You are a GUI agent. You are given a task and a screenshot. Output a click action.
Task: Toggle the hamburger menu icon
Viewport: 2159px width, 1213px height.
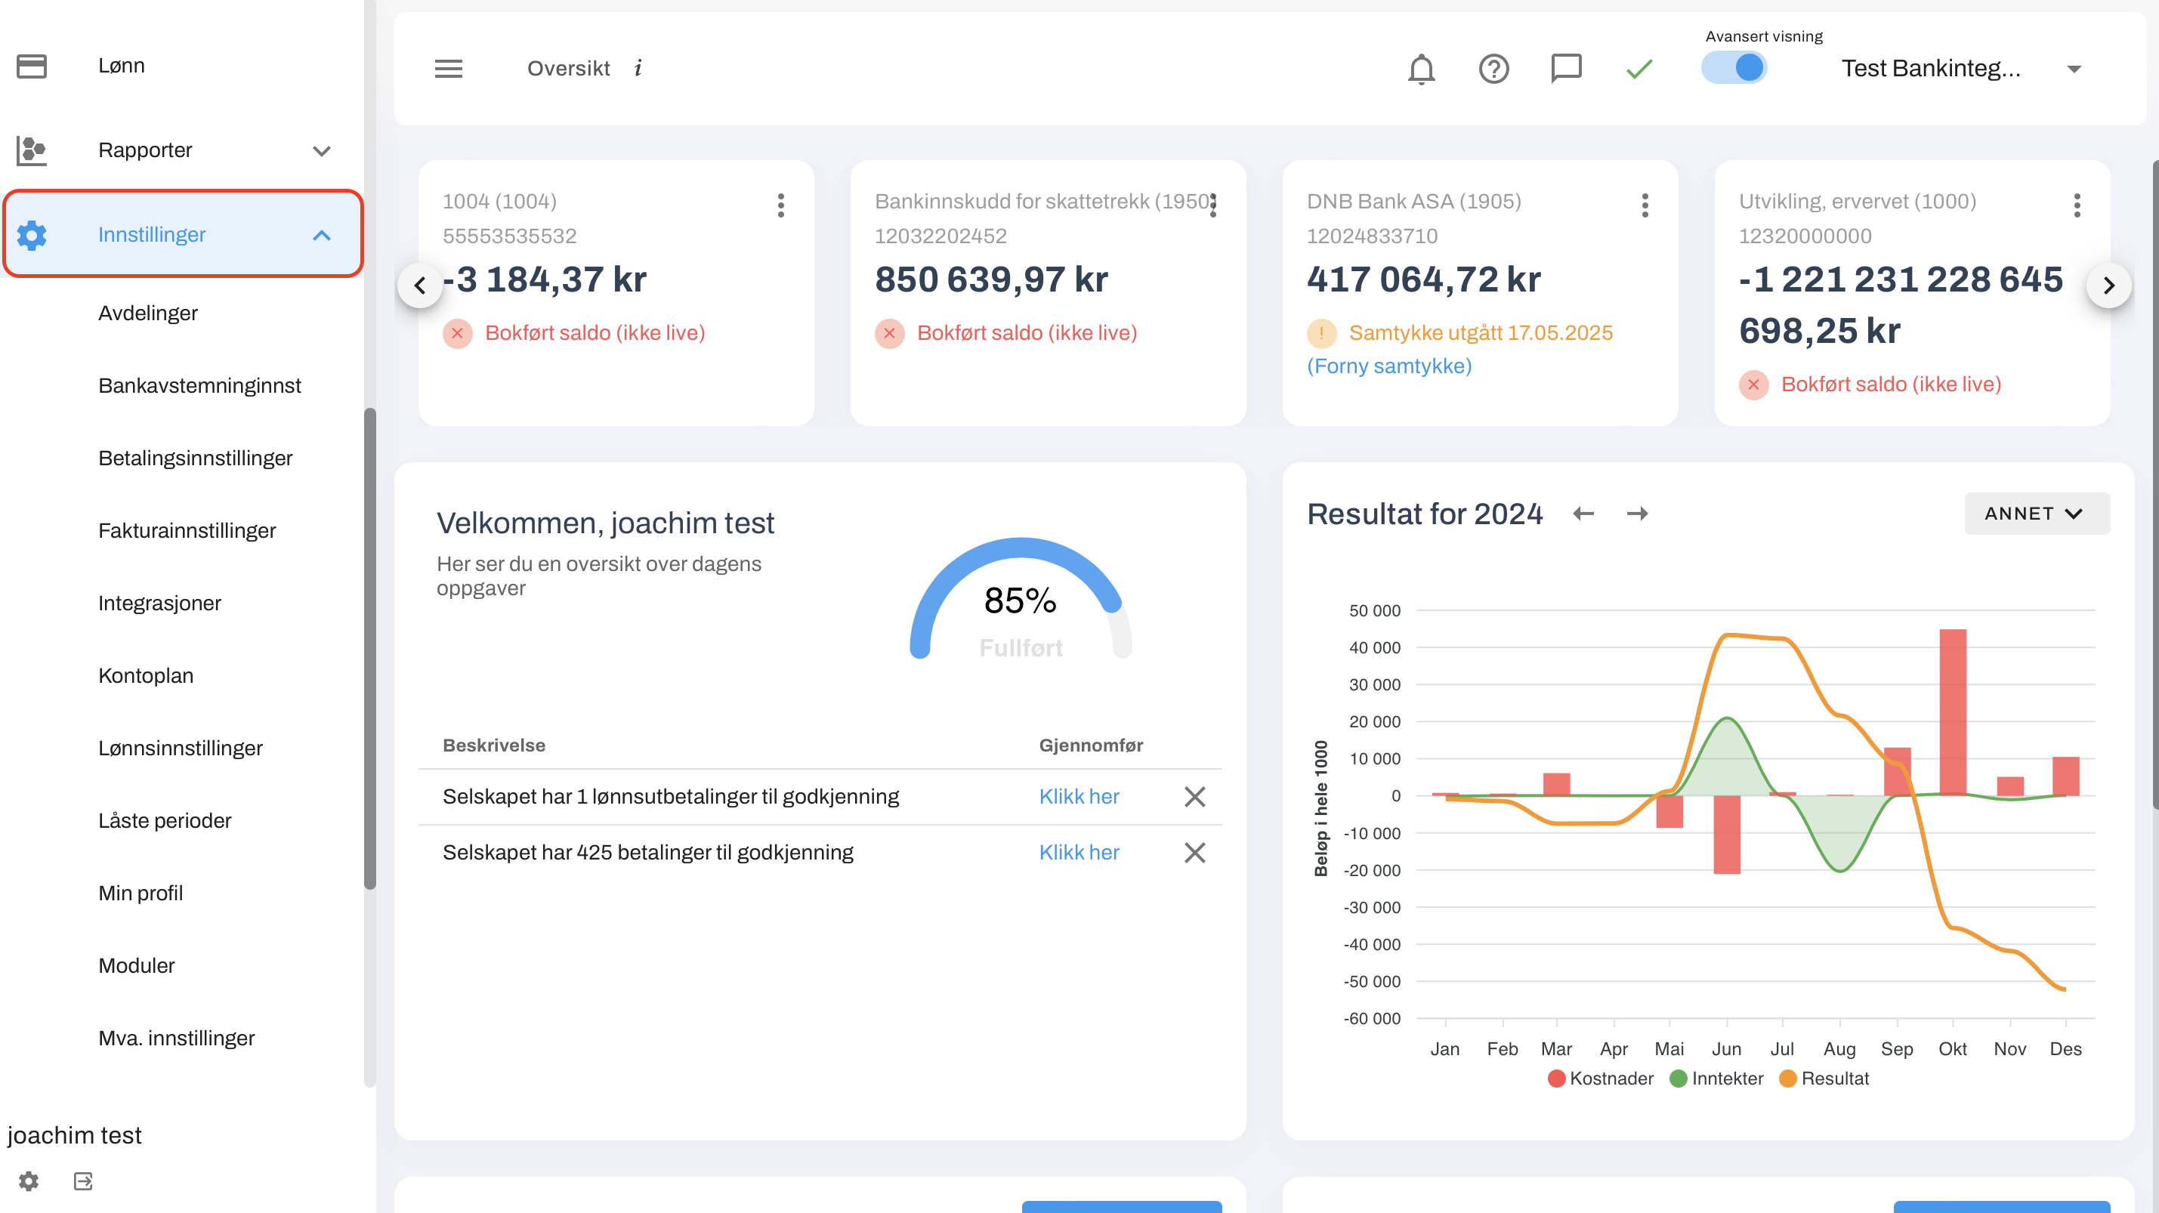(x=449, y=69)
